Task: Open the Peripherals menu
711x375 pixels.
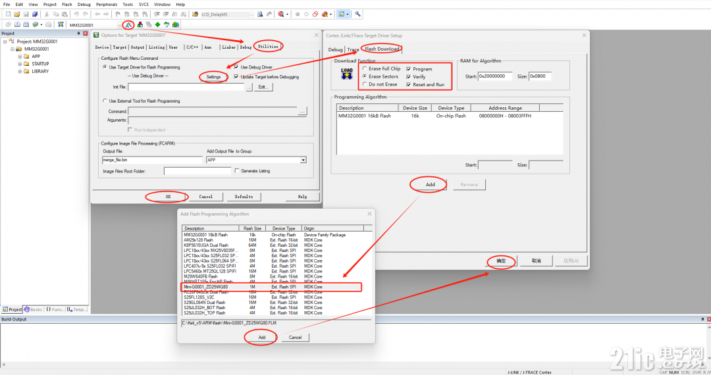Action: coord(107,4)
